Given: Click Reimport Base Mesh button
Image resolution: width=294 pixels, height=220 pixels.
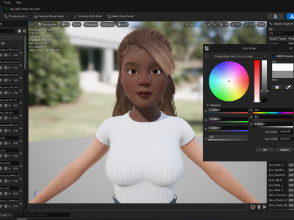Looking at the screenshot, I should click(48, 16).
